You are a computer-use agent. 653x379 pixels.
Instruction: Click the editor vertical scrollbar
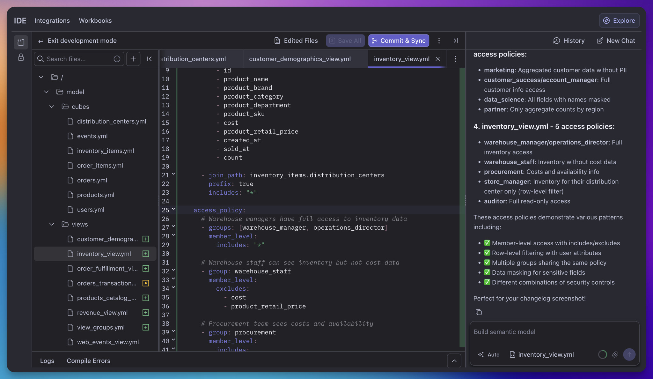tap(462, 207)
